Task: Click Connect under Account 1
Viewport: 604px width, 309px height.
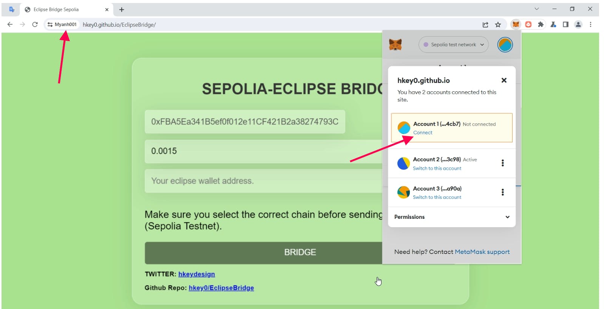Action: point(423,132)
